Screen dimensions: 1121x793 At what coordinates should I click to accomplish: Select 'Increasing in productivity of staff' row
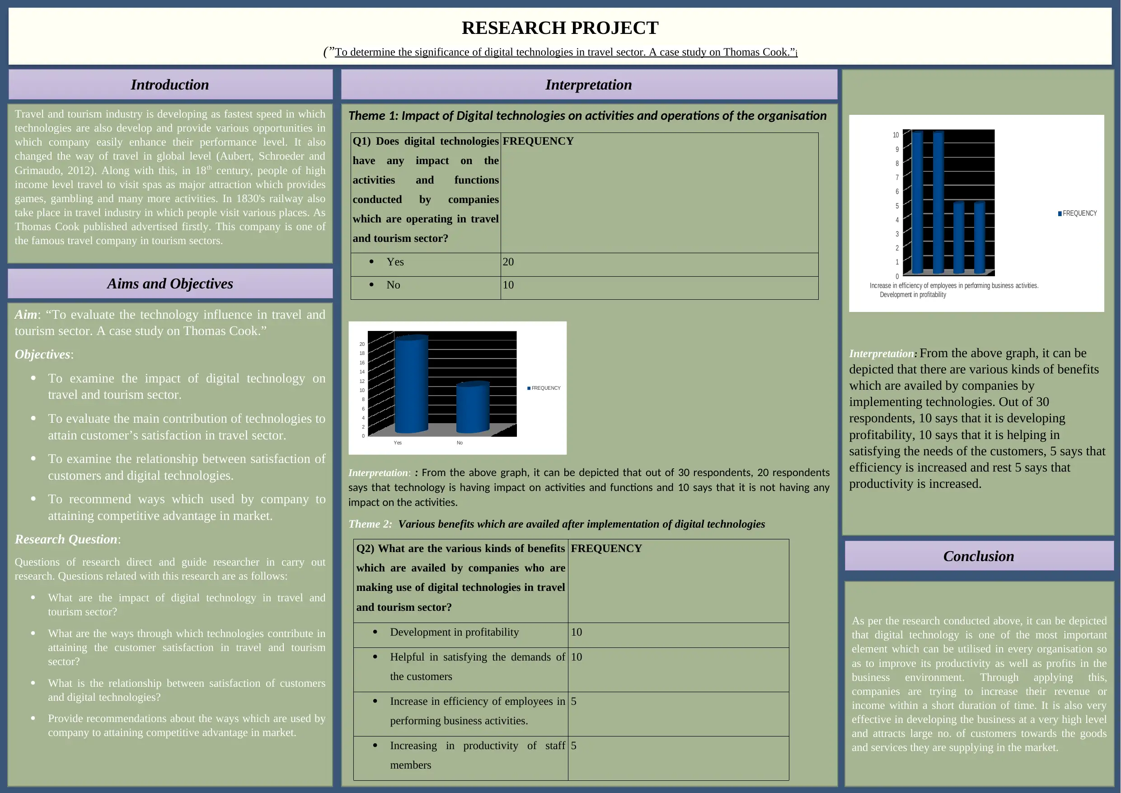pyautogui.click(x=571, y=758)
